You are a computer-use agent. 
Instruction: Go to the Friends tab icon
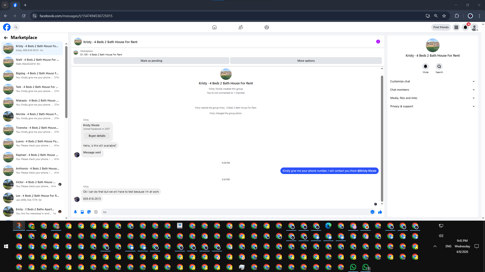pyautogui.click(x=240, y=27)
